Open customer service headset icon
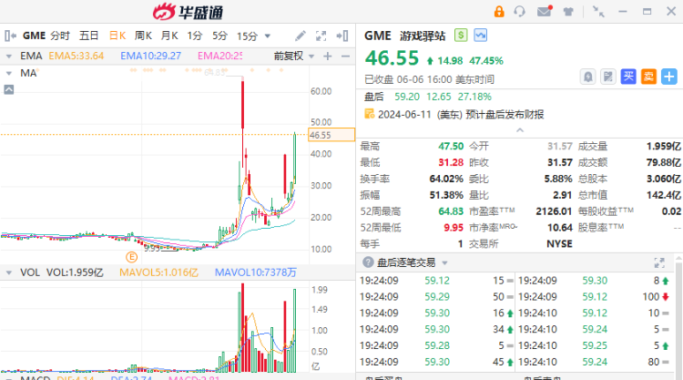The height and width of the screenshot is (380, 683). pos(519,12)
